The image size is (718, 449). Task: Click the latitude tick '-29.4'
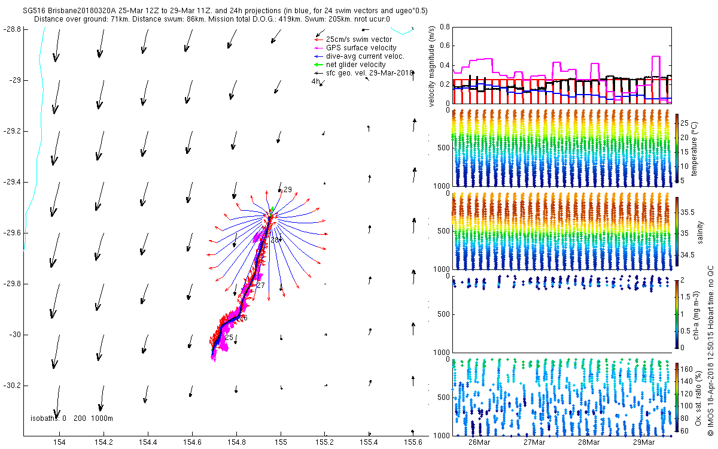point(13,182)
